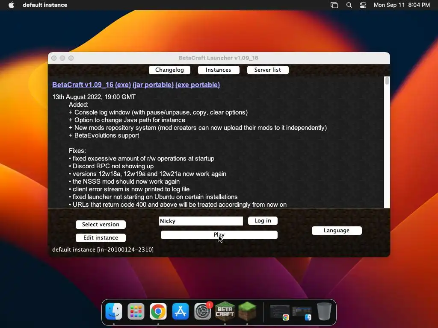Click 'client error stream' changelog line
Screen dimensions: 438x328
[x=129, y=189]
